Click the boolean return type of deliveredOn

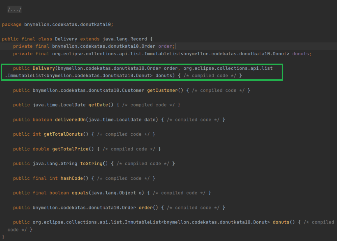click(x=42, y=120)
